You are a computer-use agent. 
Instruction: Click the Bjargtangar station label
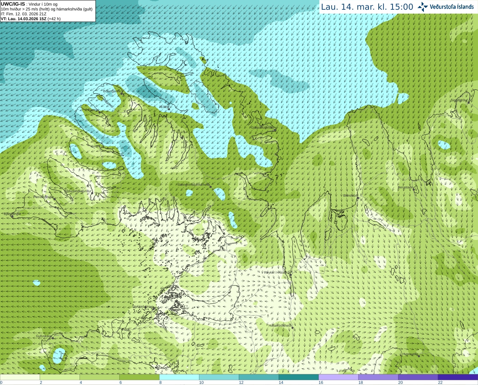click(x=12, y=214)
